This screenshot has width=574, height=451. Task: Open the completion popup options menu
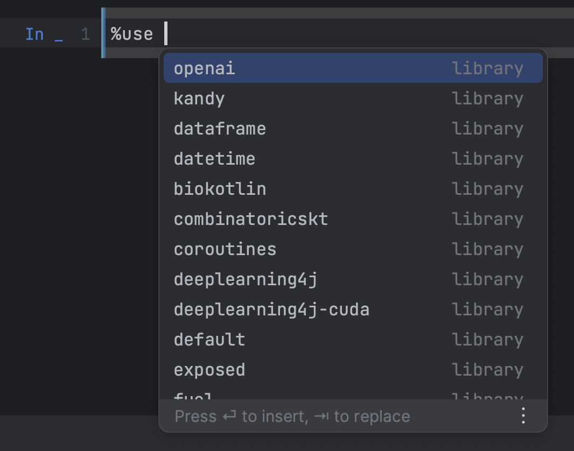point(523,416)
